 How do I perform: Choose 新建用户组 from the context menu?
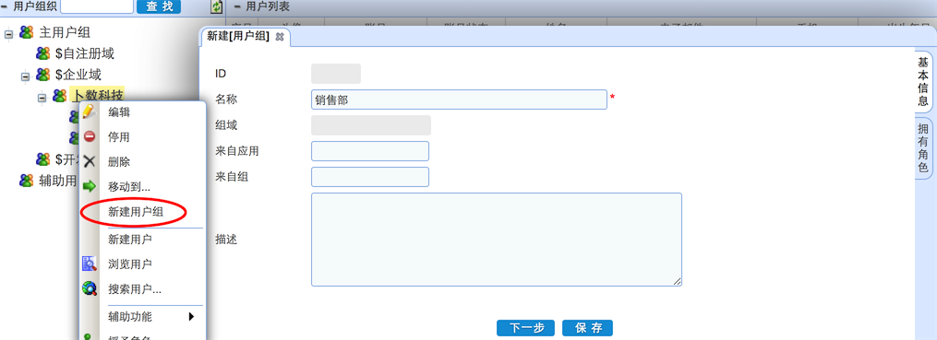135,212
